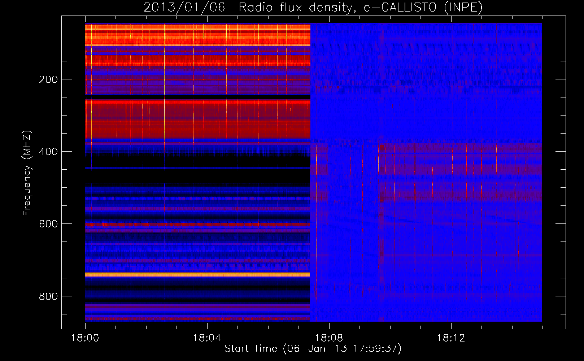Click the 18:04 time tick label
The width and height of the screenshot is (584, 361).
tap(207, 338)
